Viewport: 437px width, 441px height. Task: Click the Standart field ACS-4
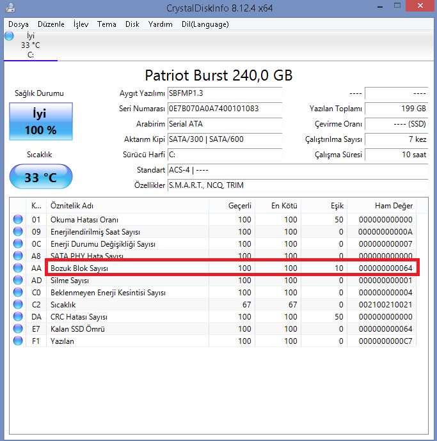point(298,170)
